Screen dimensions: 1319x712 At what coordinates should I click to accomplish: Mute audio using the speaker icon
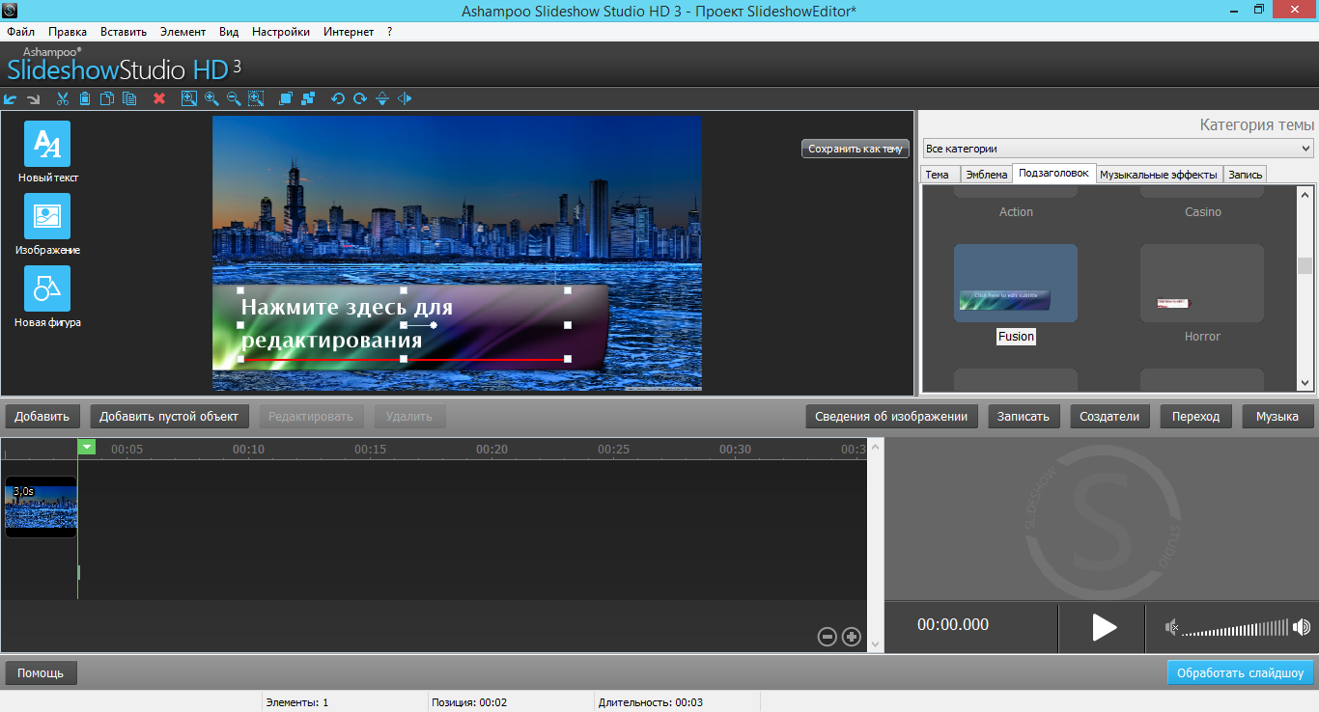coord(1171,628)
